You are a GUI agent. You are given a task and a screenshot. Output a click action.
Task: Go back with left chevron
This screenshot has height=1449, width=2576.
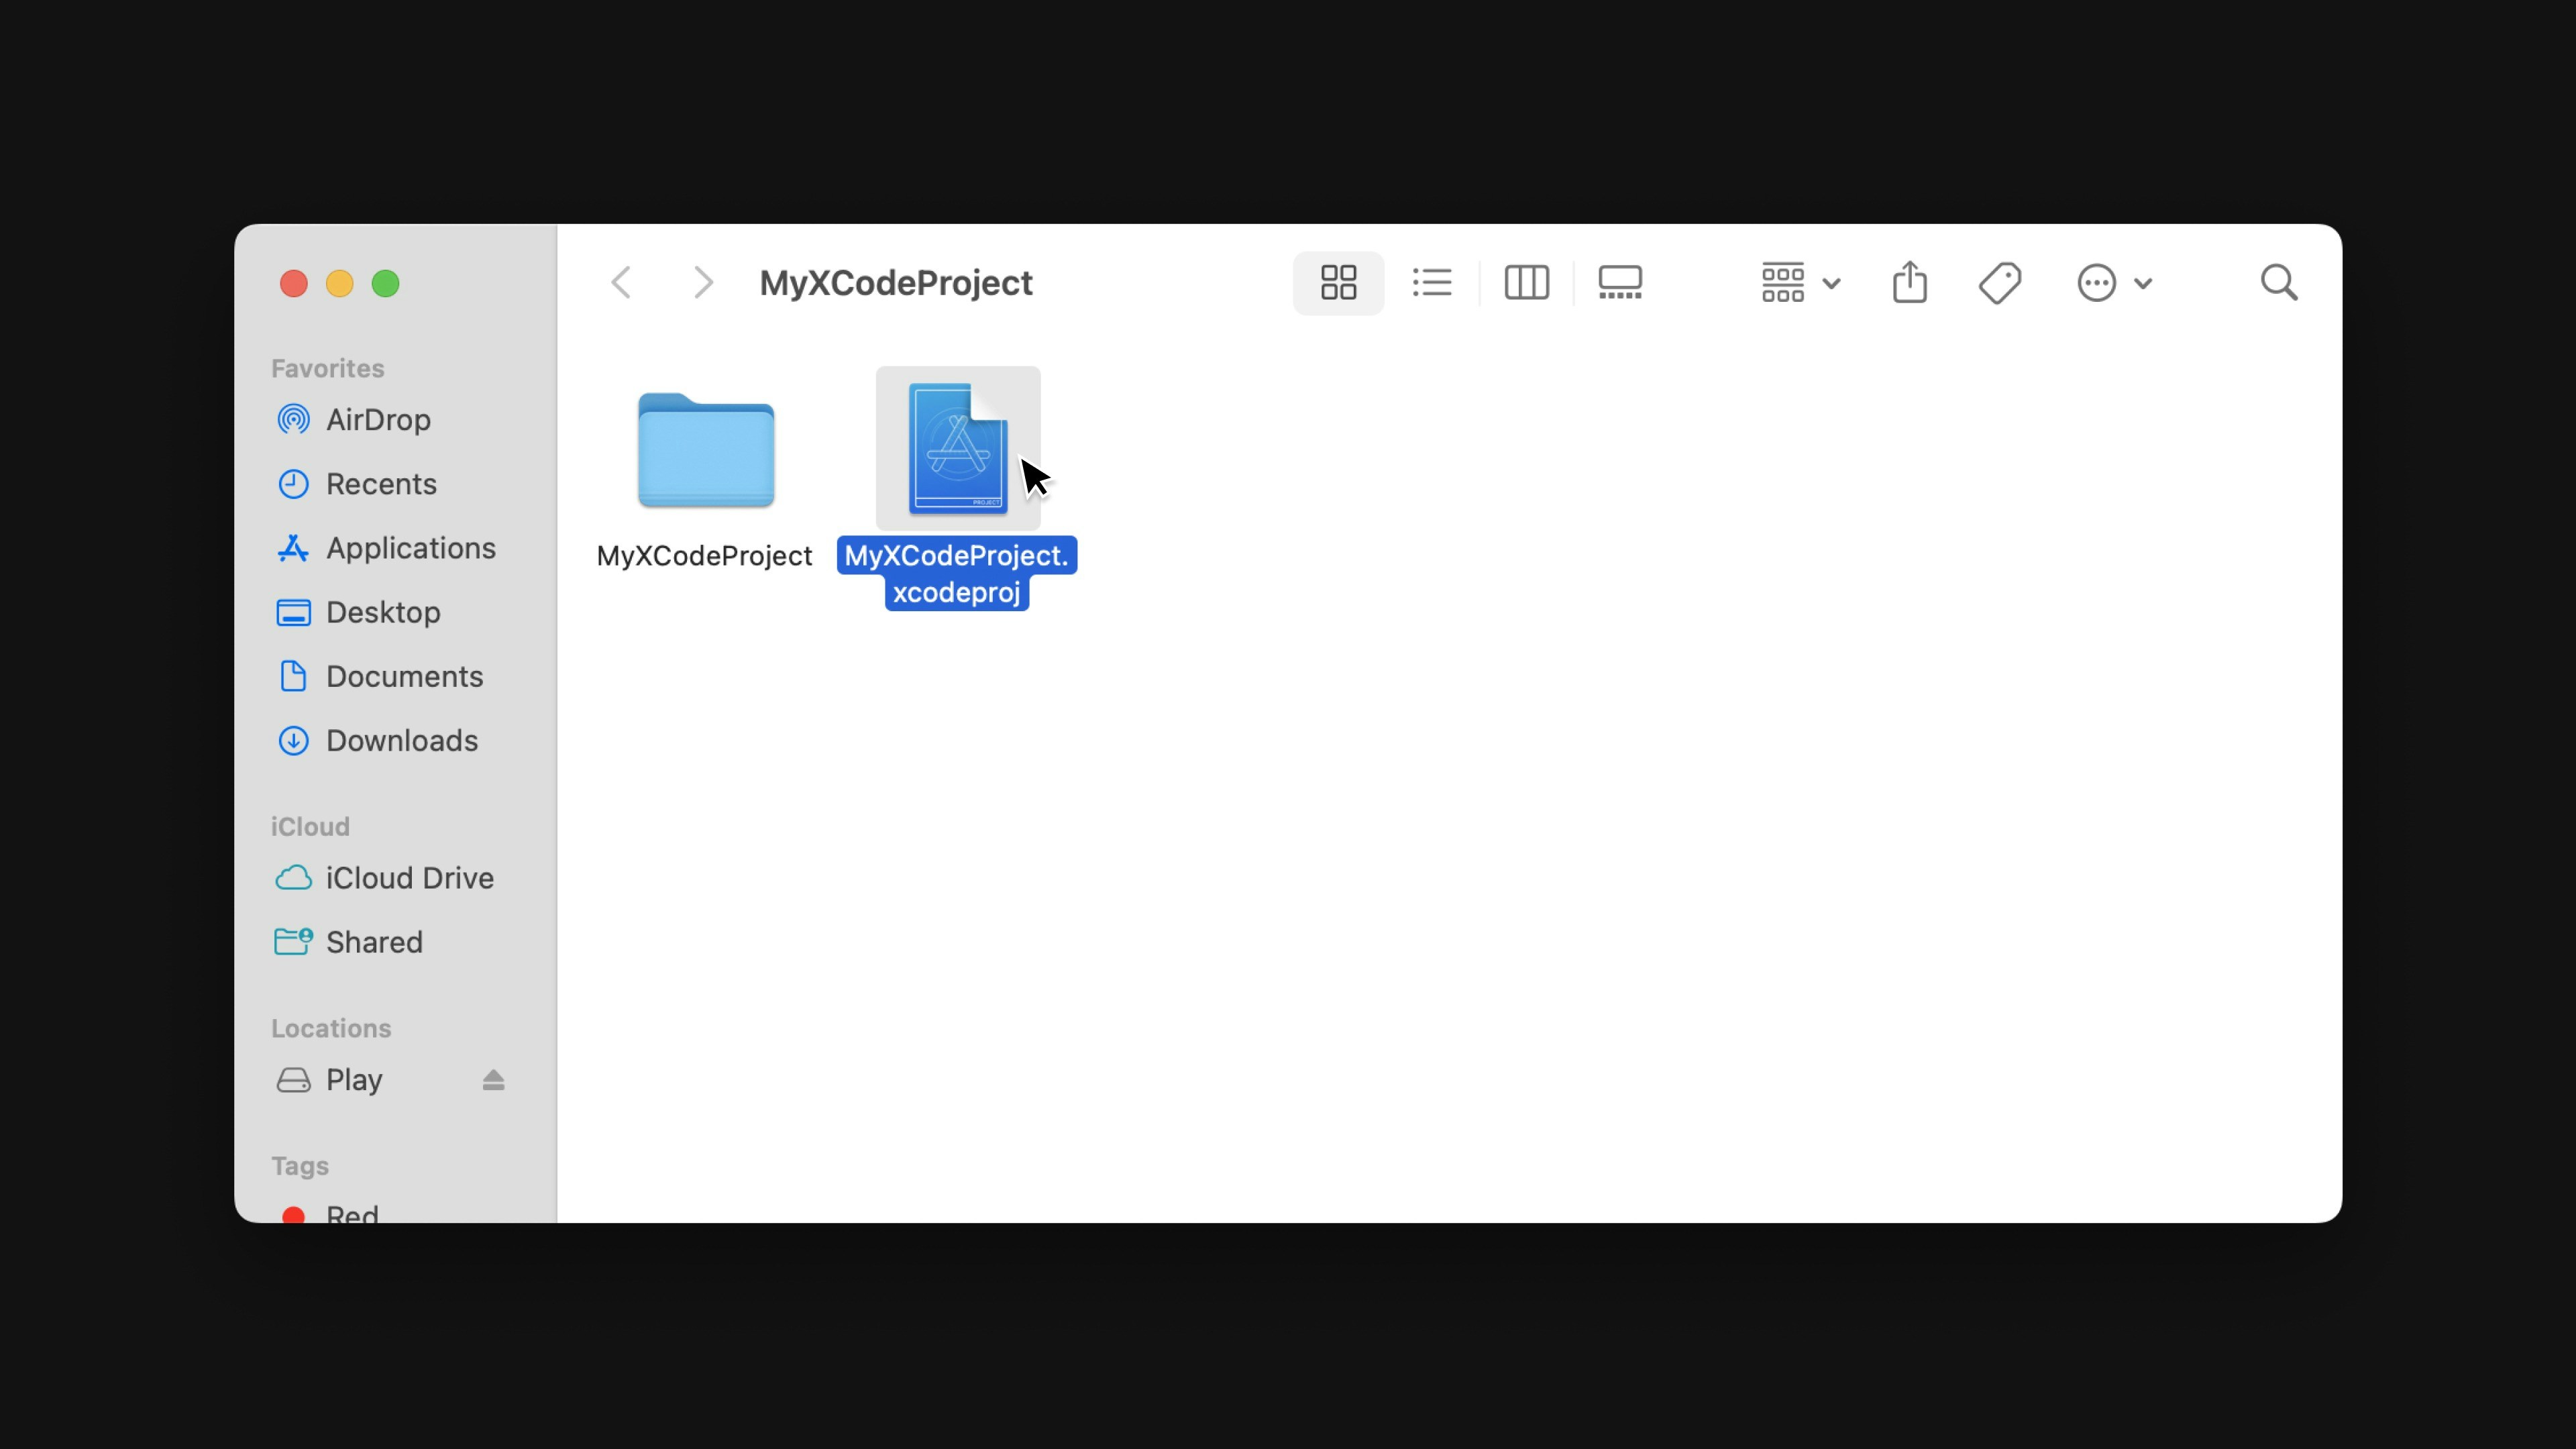point(621,283)
